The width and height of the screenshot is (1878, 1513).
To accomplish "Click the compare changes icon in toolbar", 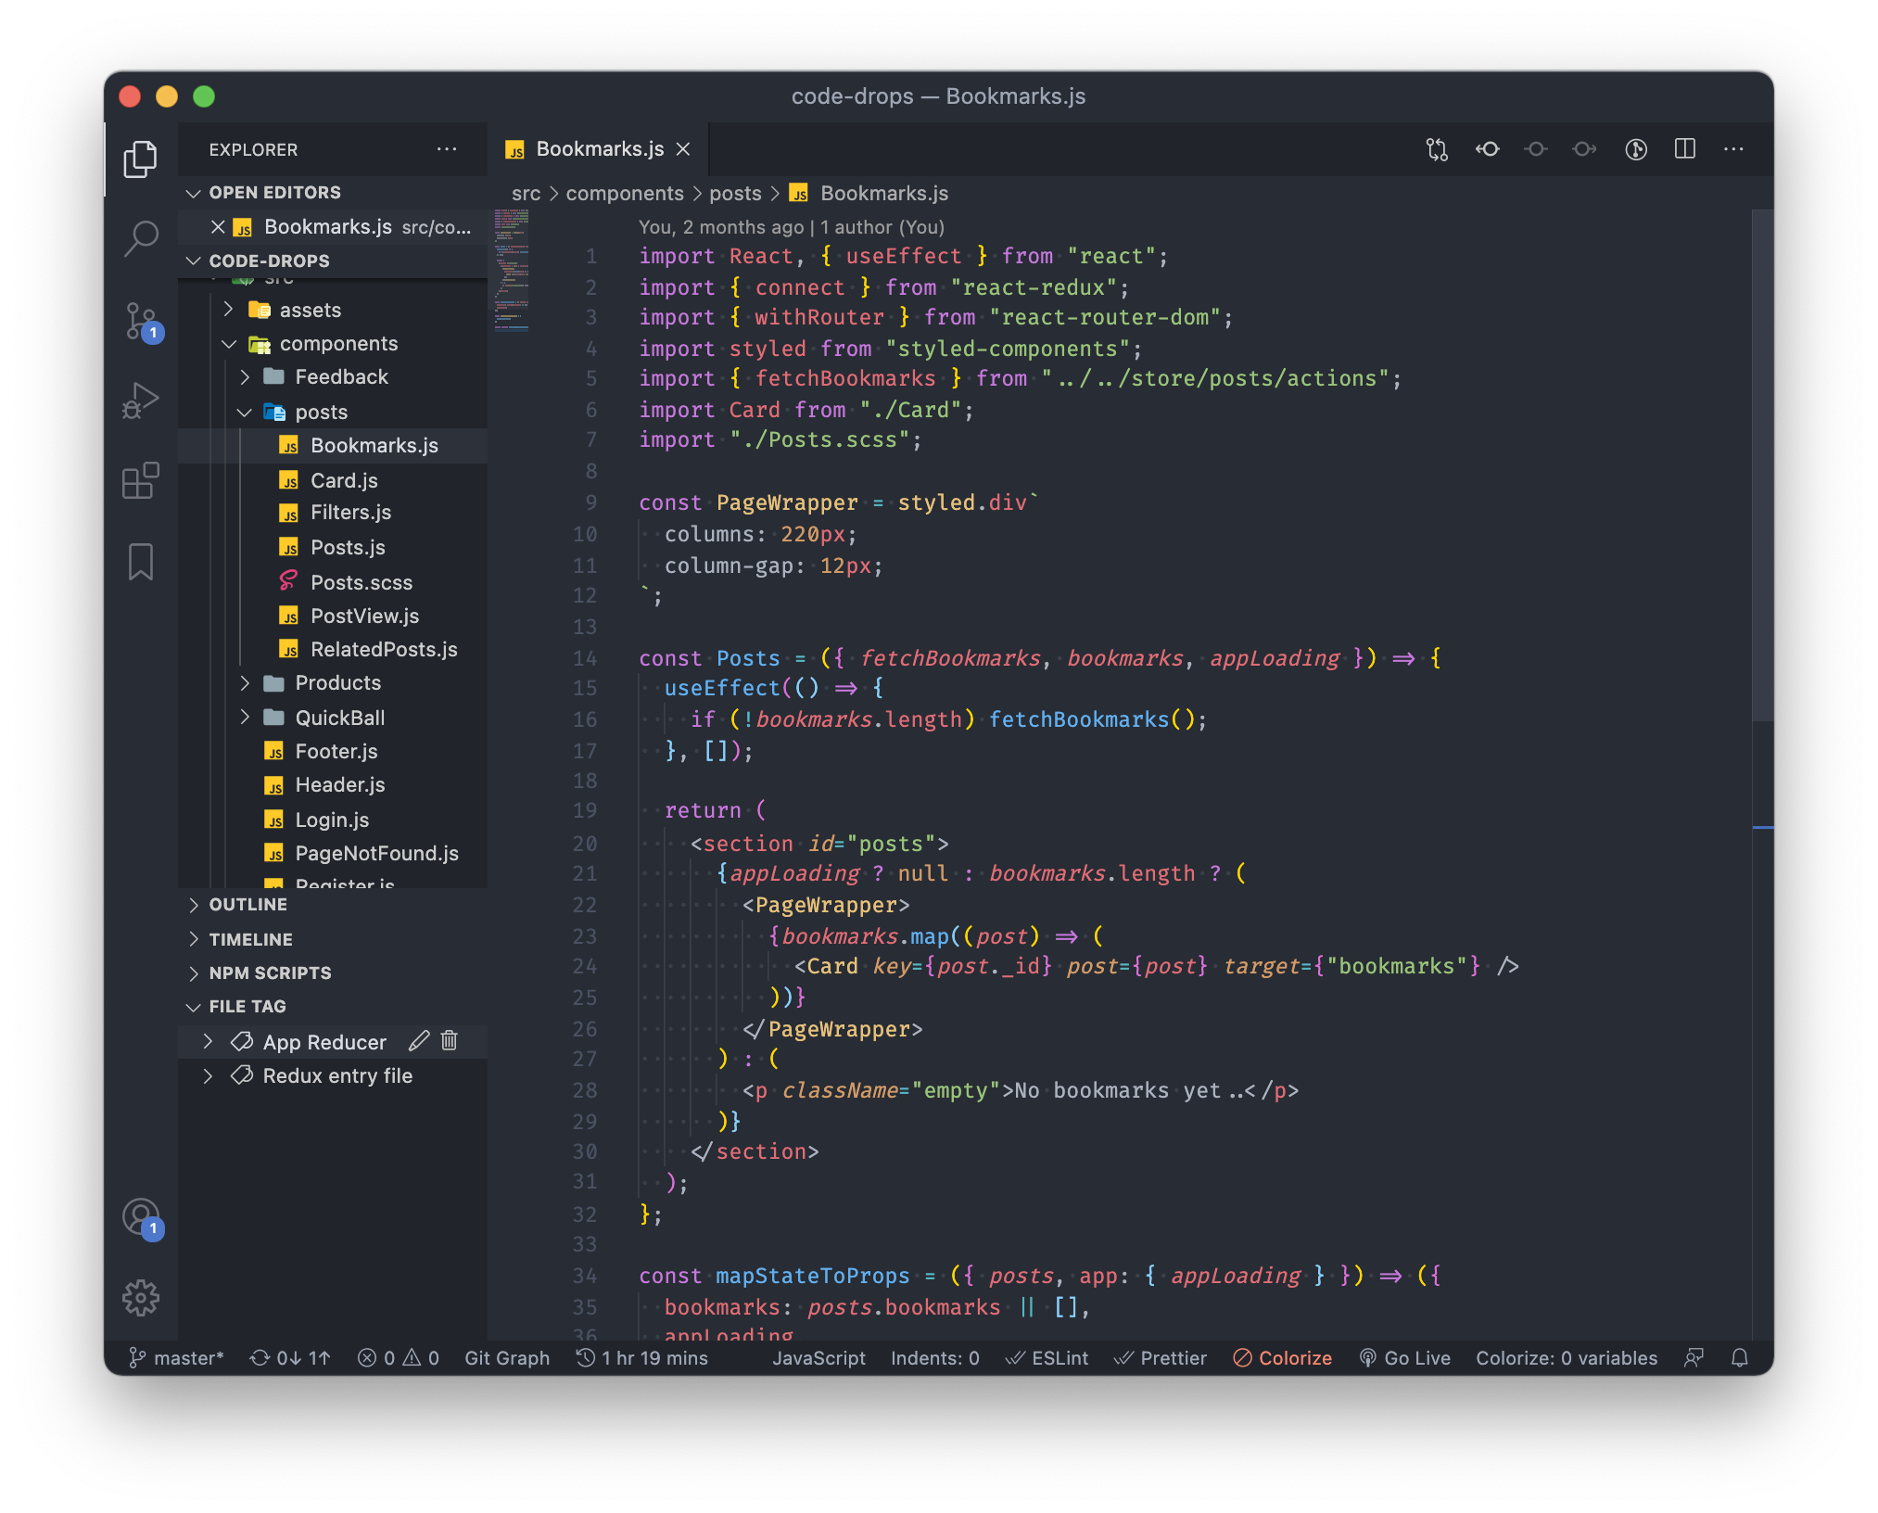I will coord(1437,149).
